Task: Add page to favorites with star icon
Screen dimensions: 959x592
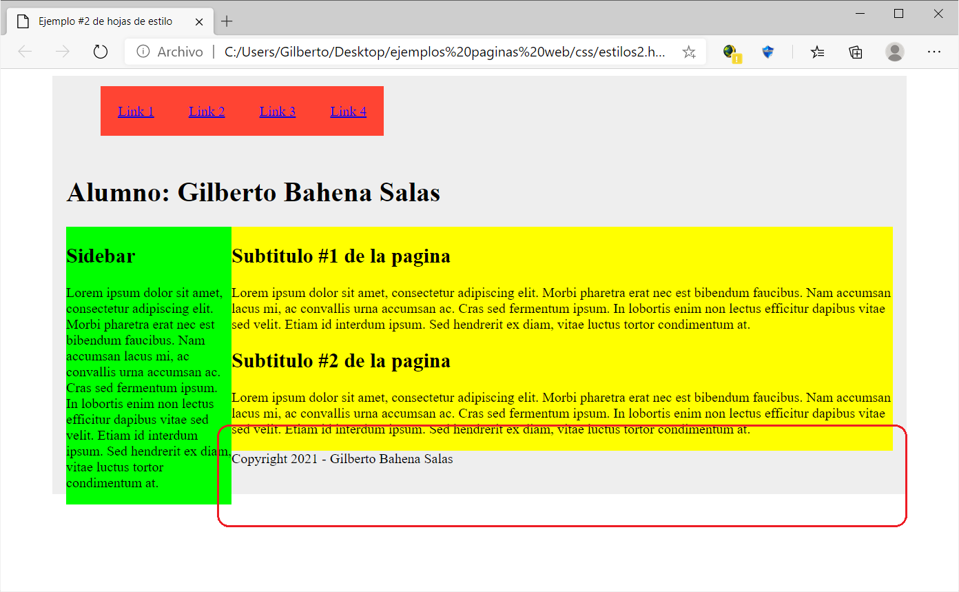Action: point(688,52)
